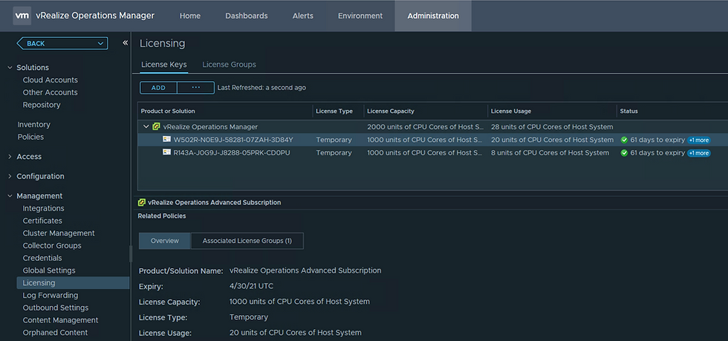Select the Administration tab
The height and width of the screenshot is (341, 728).
[x=433, y=16]
